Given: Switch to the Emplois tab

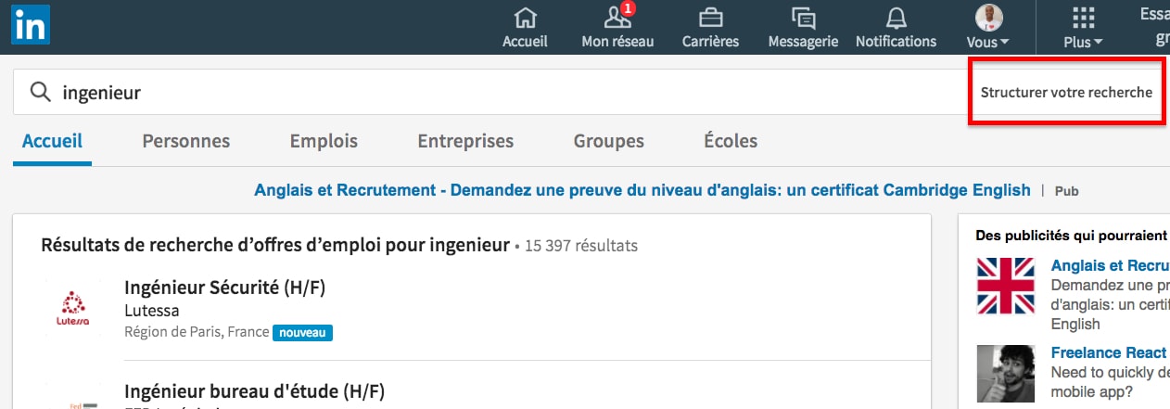Looking at the screenshot, I should (324, 141).
